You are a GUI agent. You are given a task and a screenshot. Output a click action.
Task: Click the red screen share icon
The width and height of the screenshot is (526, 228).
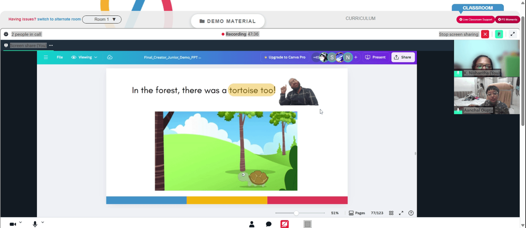pyautogui.click(x=285, y=224)
